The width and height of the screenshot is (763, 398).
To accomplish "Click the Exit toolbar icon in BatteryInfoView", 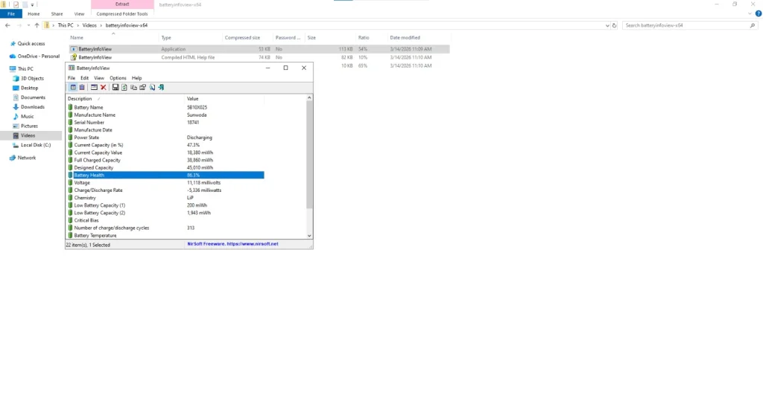I will point(161,88).
